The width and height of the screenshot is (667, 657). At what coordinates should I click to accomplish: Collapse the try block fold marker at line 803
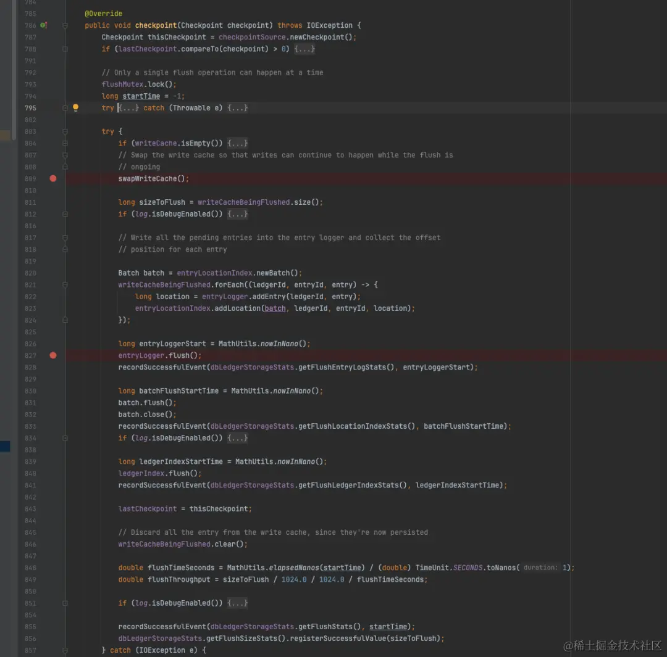coord(65,131)
